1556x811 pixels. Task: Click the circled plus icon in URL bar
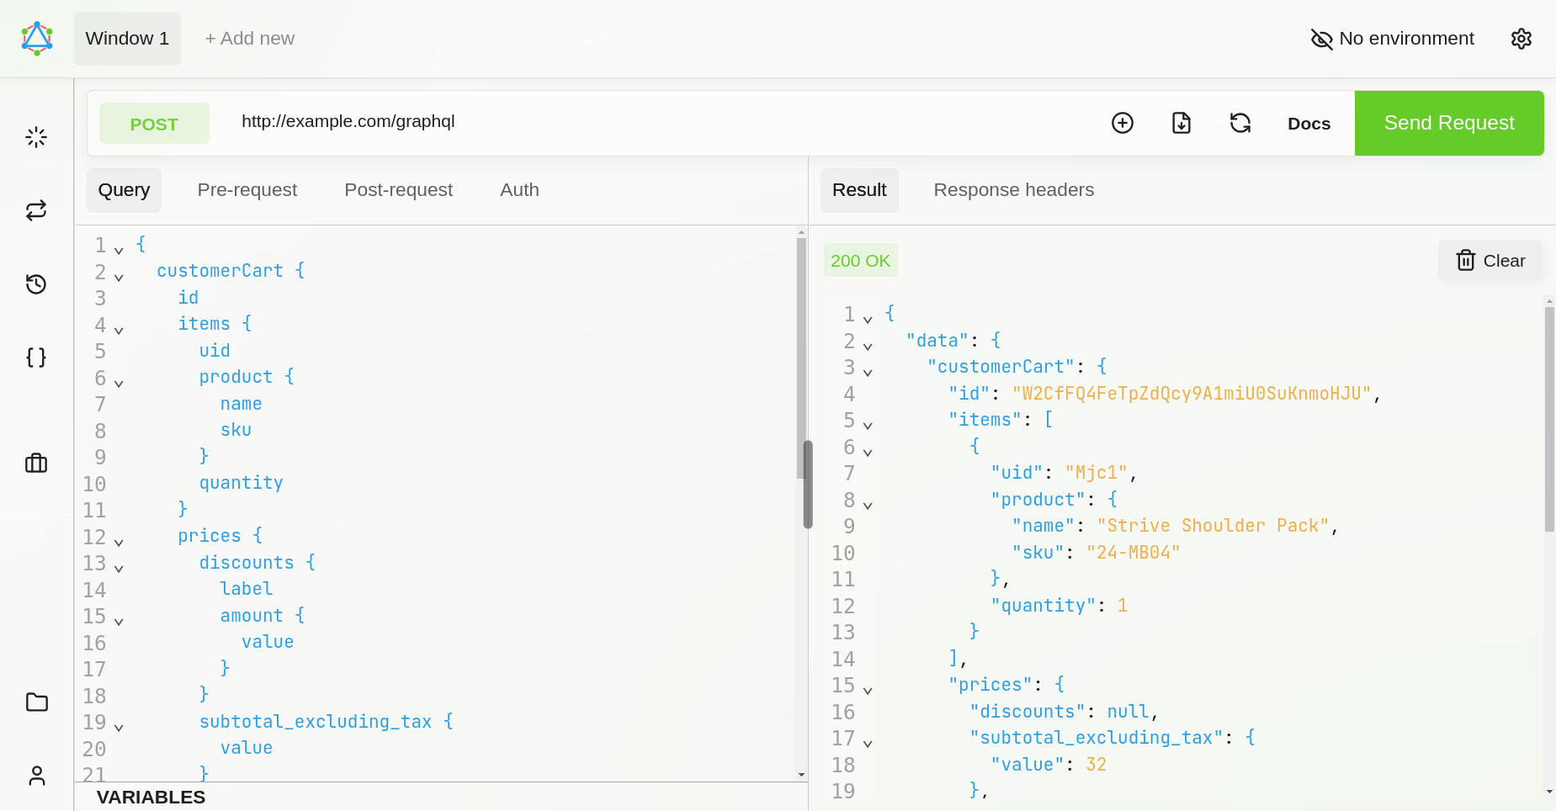point(1123,123)
